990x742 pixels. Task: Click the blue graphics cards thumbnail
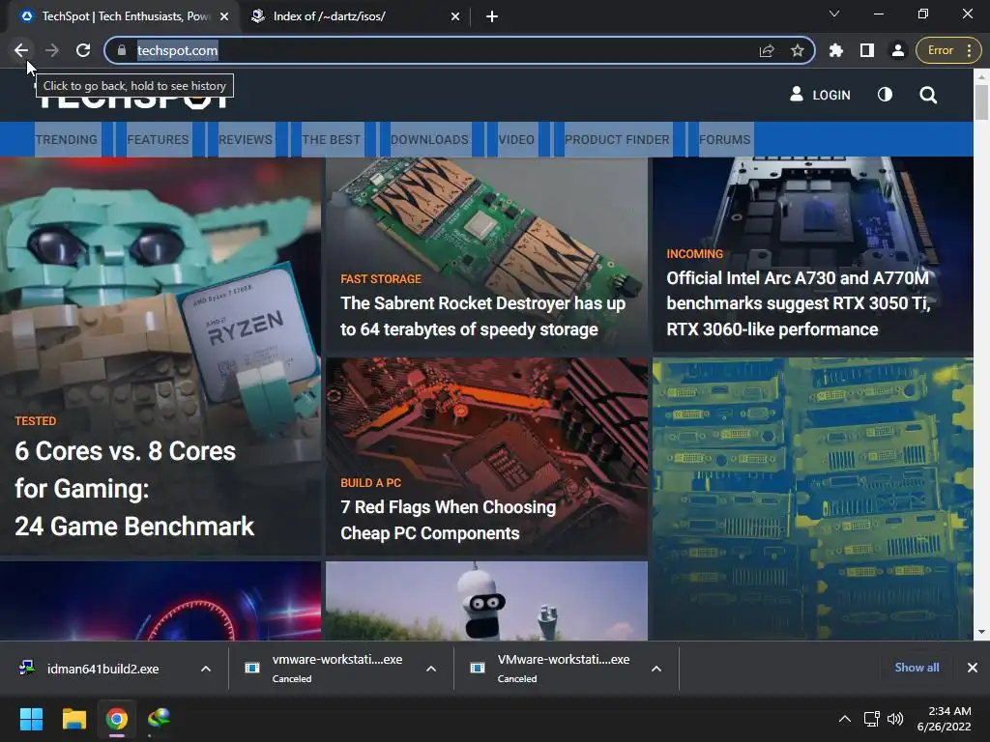[812, 499]
